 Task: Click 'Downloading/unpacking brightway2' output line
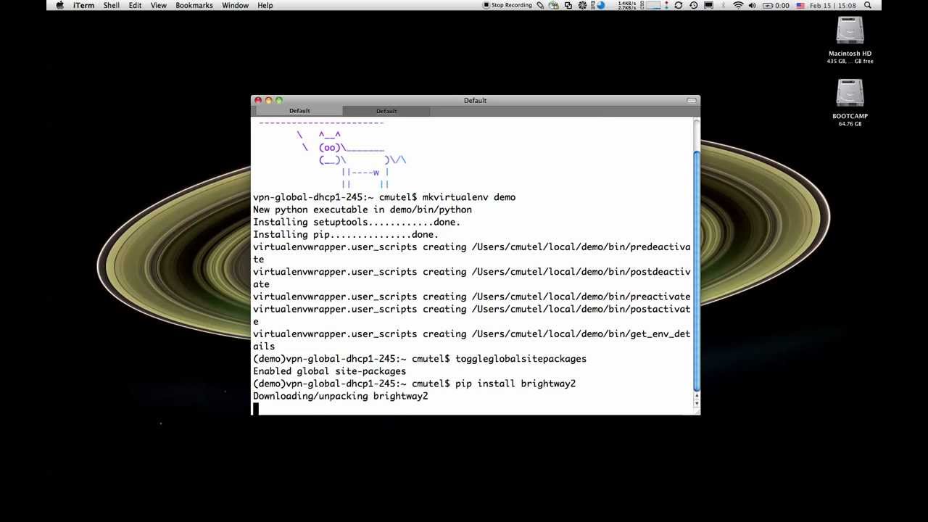(341, 397)
